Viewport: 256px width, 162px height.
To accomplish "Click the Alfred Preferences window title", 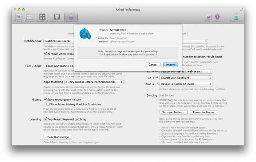I will pos(128,10).
